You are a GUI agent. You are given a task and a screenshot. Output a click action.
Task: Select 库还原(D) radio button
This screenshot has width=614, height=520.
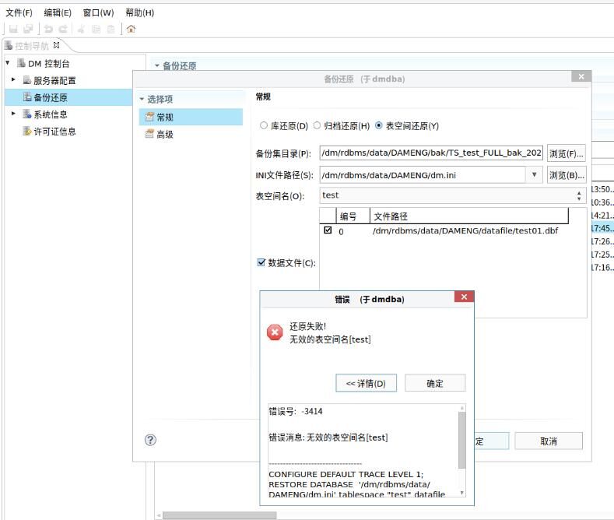pyautogui.click(x=264, y=125)
